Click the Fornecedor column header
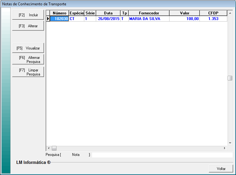The width and height of the screenshot is (236, 175). 149,13
